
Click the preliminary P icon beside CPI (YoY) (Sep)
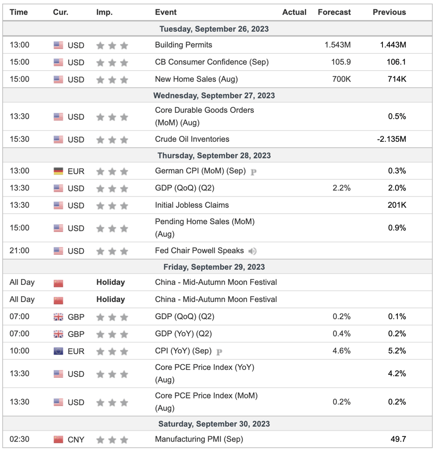(x=219, y=352)
